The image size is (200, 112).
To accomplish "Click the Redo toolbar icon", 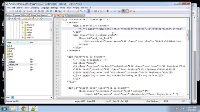I will coord(51,11).
